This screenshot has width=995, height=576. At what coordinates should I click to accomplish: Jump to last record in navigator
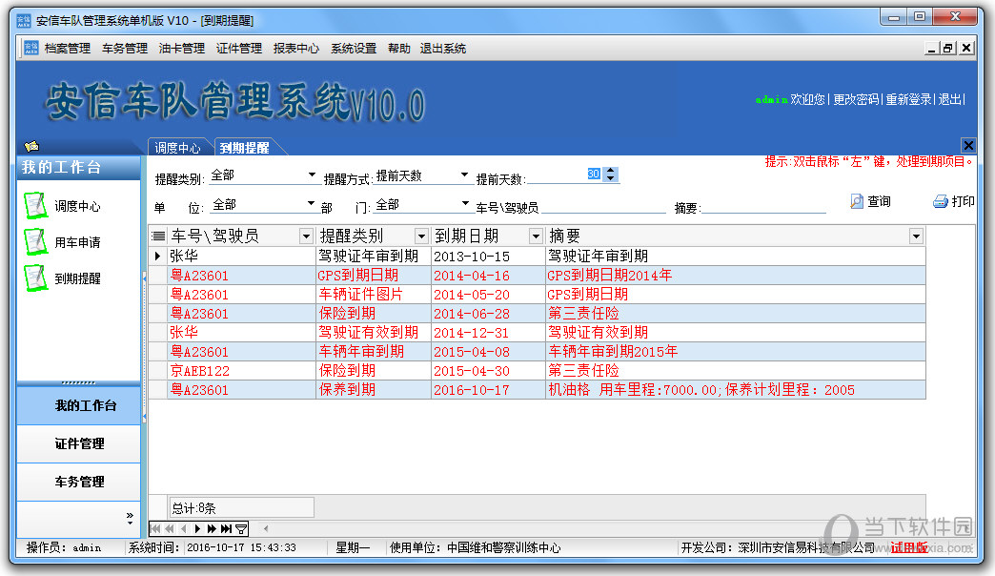pyautogui.click(x=226, y=528)
